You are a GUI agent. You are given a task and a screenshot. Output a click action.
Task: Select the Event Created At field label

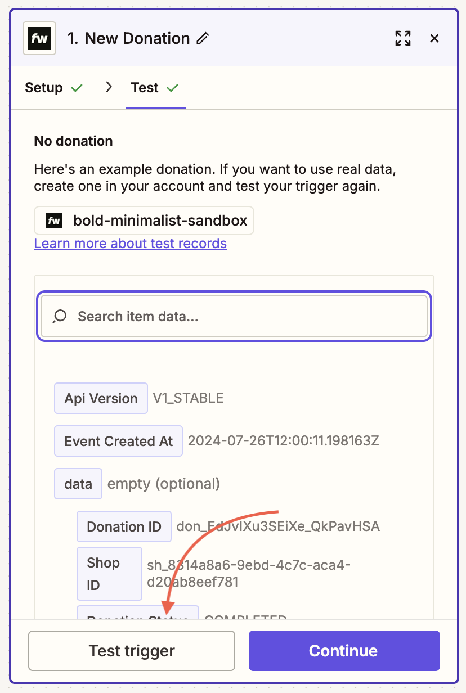[x=118, y=441]
